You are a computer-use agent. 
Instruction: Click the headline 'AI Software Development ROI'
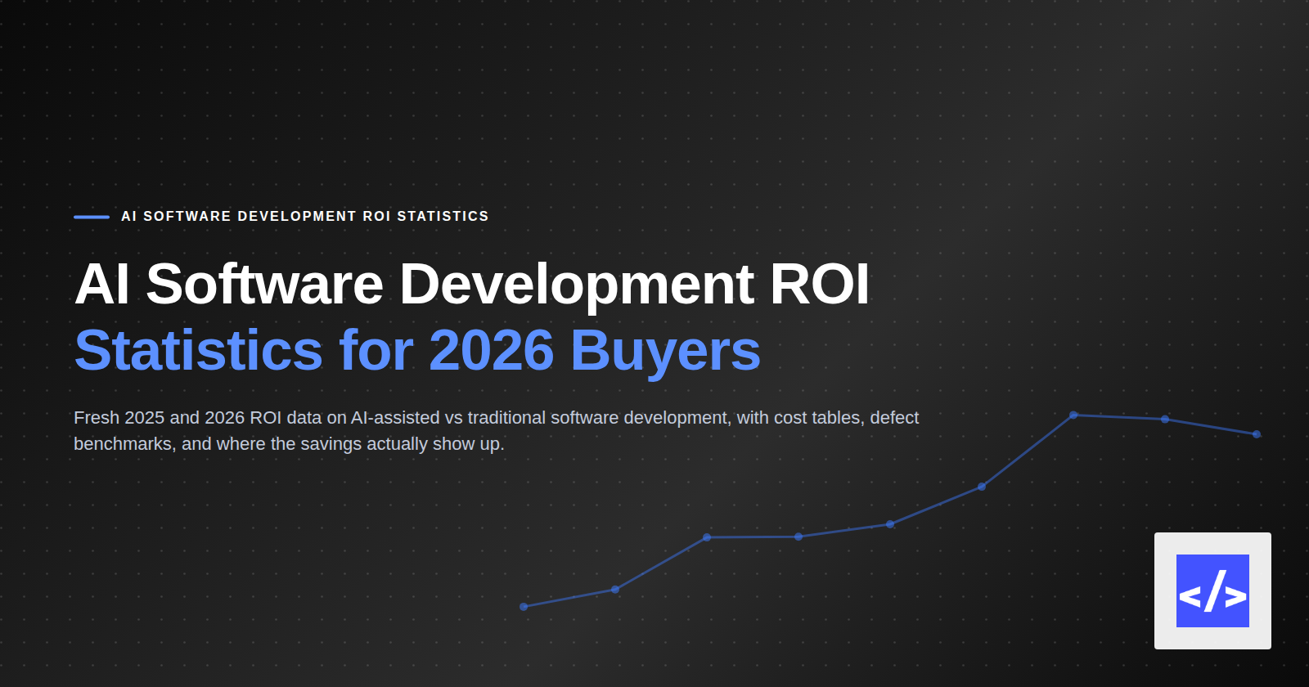pos(472,284)
